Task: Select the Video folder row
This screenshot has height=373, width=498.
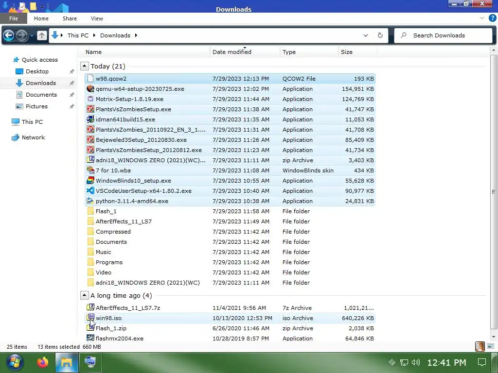Action: 230,272
